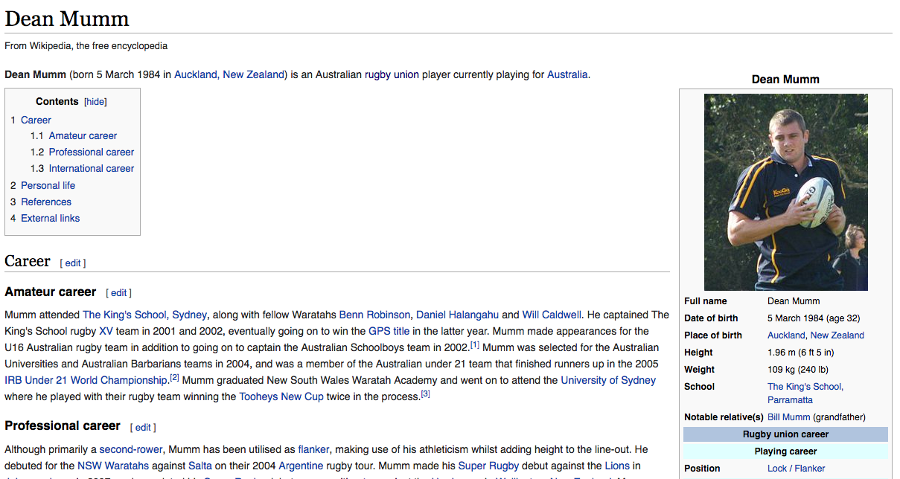Open the rugby union link in intro
900x479 pixels.
tap(392, 74)
